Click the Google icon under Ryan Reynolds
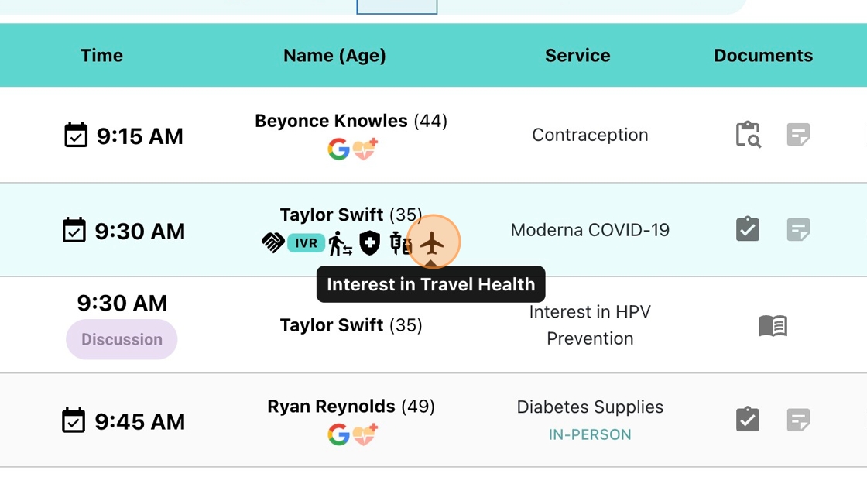The height and width of the screenshot is (484, 867). pos(338,435)
